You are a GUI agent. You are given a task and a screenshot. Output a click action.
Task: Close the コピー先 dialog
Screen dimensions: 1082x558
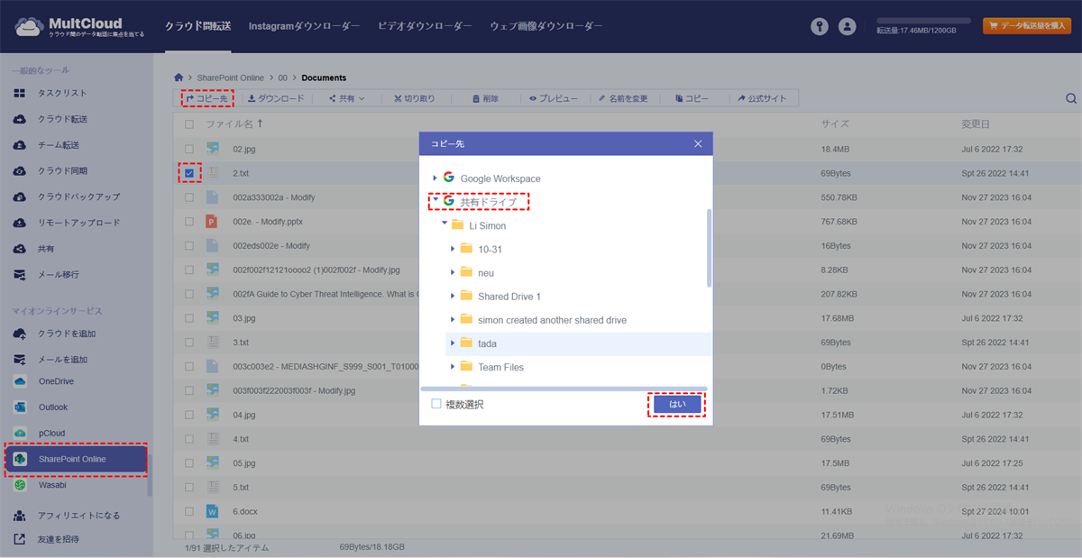(698, 143)
